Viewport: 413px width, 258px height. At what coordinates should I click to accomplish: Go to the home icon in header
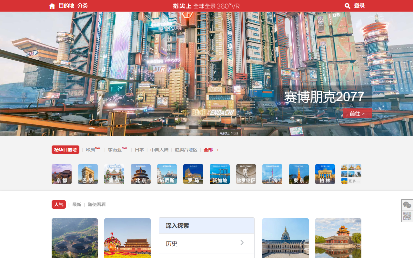[x=52, y=6]
